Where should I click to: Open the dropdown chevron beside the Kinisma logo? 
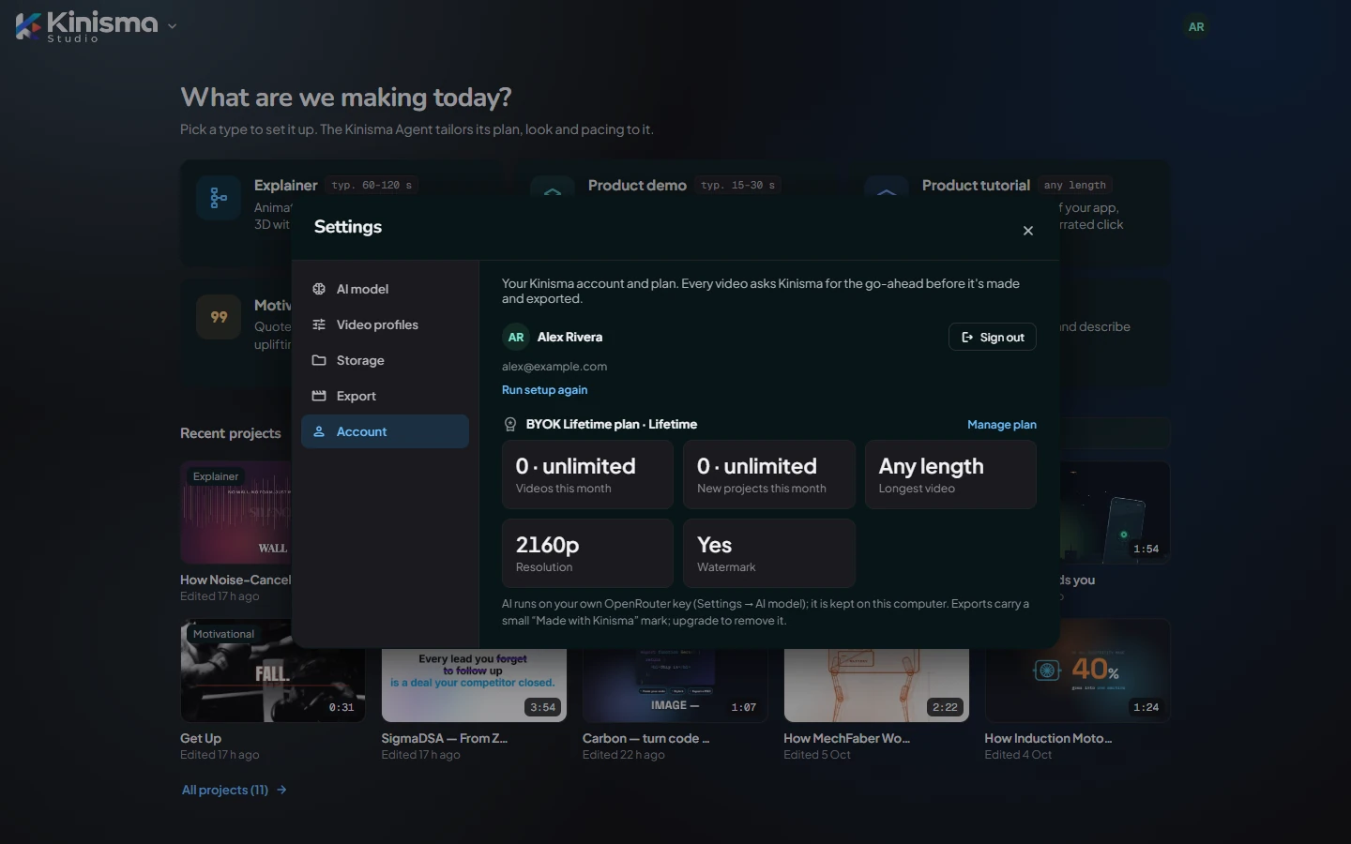[172, 26]
